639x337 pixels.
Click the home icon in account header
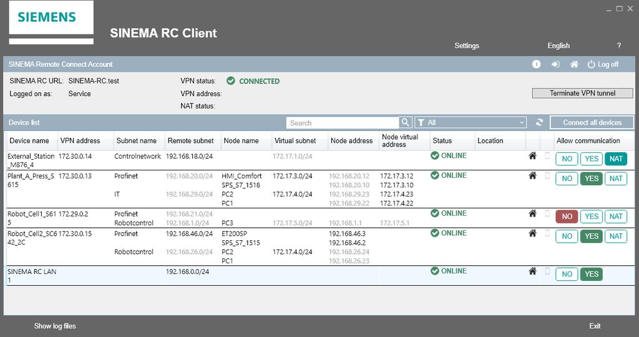coord(574,64)
